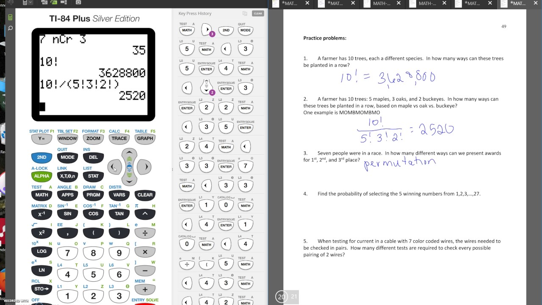Tap the number 7 key on keypad
Screen dimensions: 542x305
[x=67, y=253]
